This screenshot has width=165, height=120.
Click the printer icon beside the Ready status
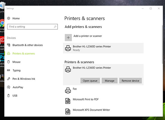pyautogui.click(x=68, y=48)
